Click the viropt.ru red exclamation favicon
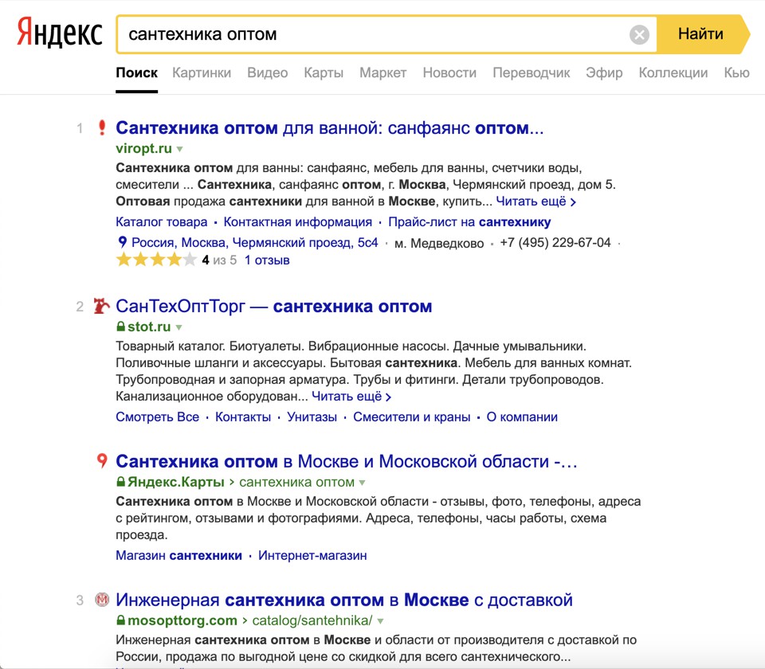The image size is (765, 669). coord(102,127)
